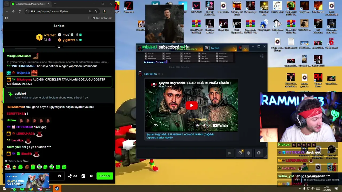Open Tüm Yer İşaretleri bookmarks folder
Image resolution: width=342 pixels, height=192 pixels.
pos(102,18)
